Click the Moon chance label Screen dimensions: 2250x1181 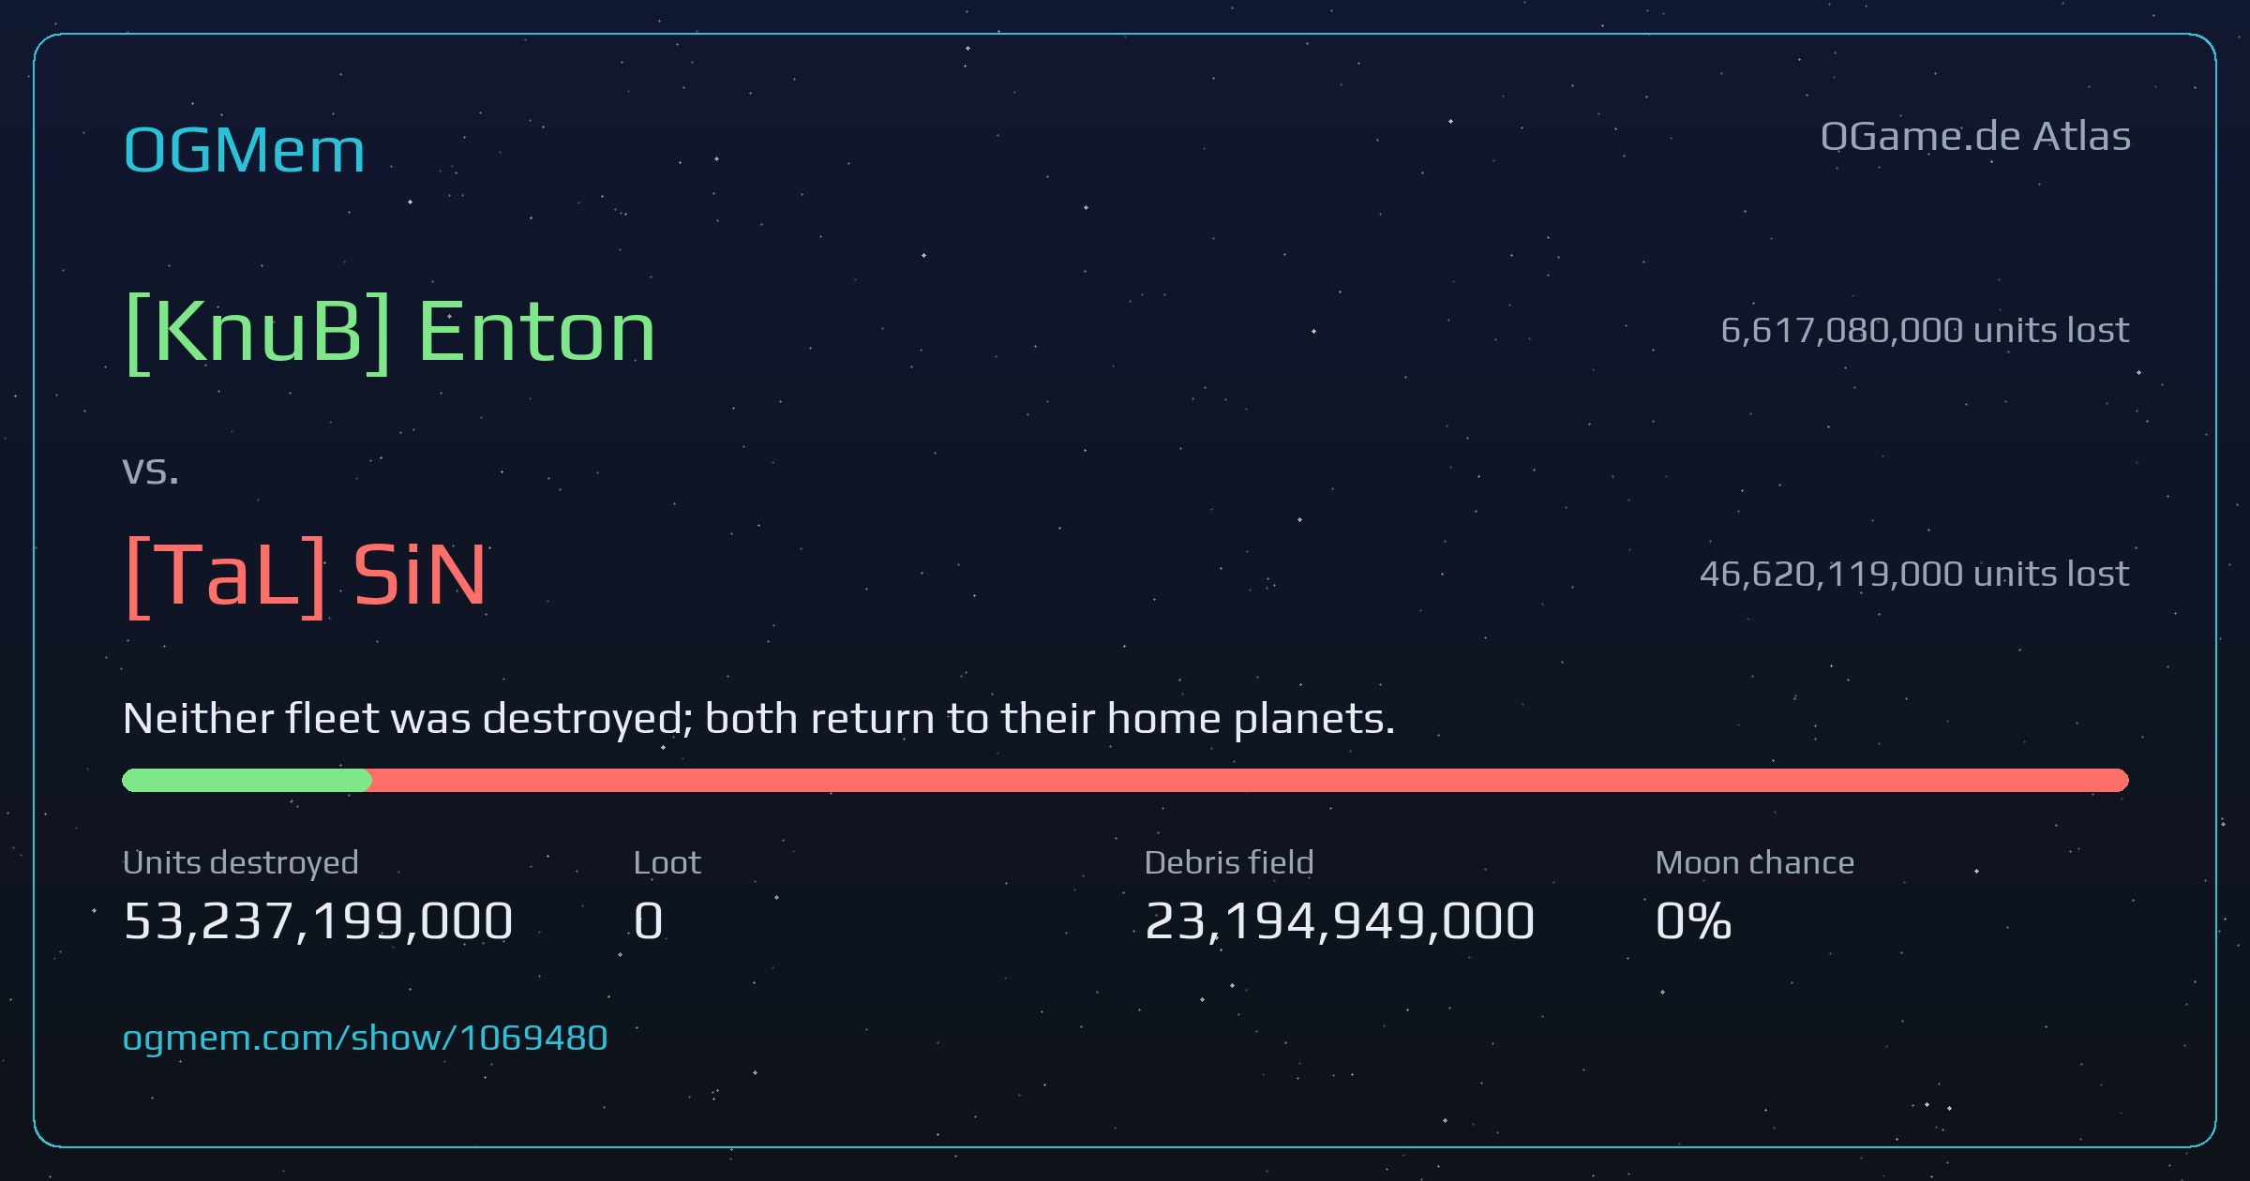tap(1755, 862)
